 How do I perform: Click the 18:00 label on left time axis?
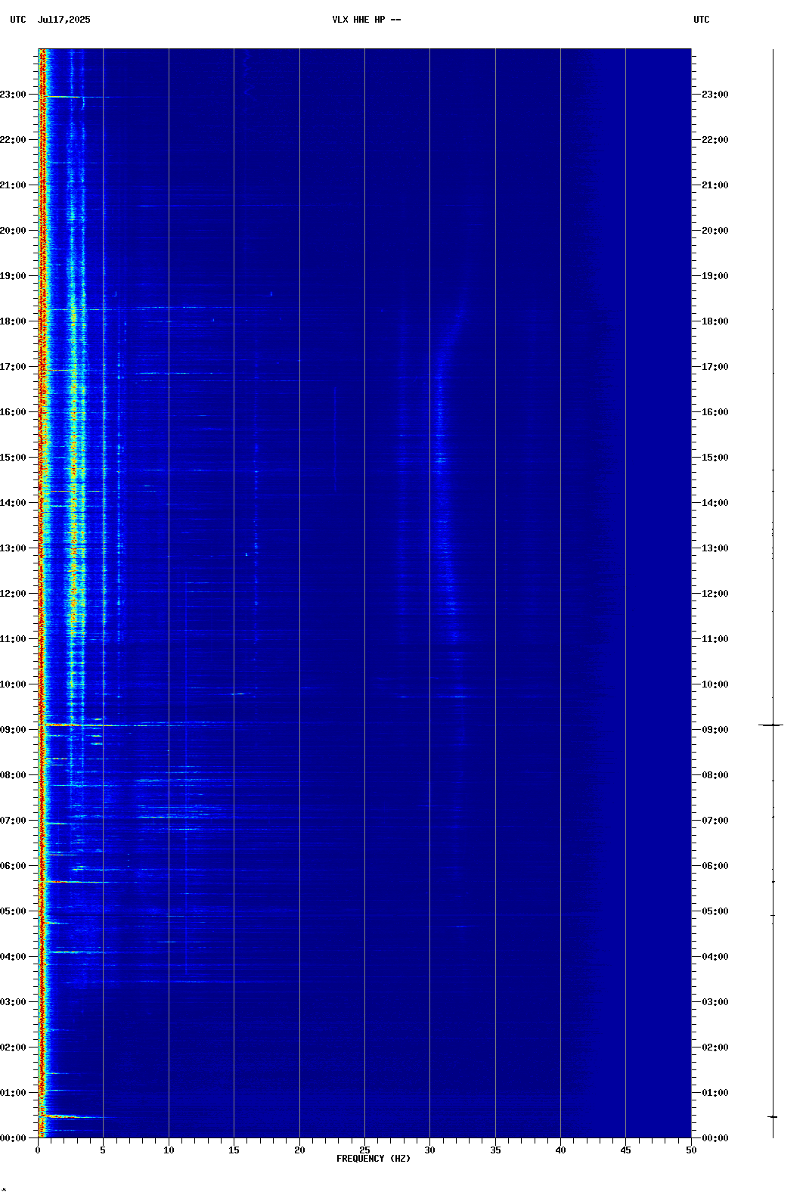click(x=13, y=321)
